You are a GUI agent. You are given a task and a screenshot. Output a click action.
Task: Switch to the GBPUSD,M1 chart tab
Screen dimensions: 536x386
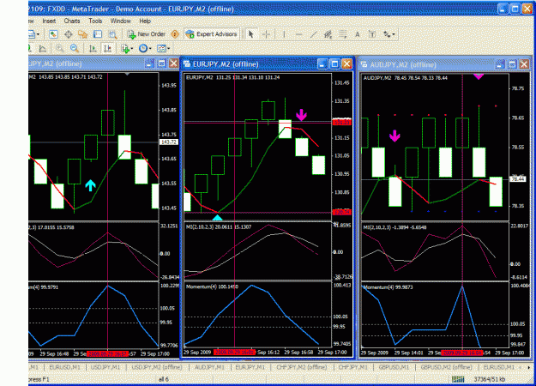coord(394,367)
